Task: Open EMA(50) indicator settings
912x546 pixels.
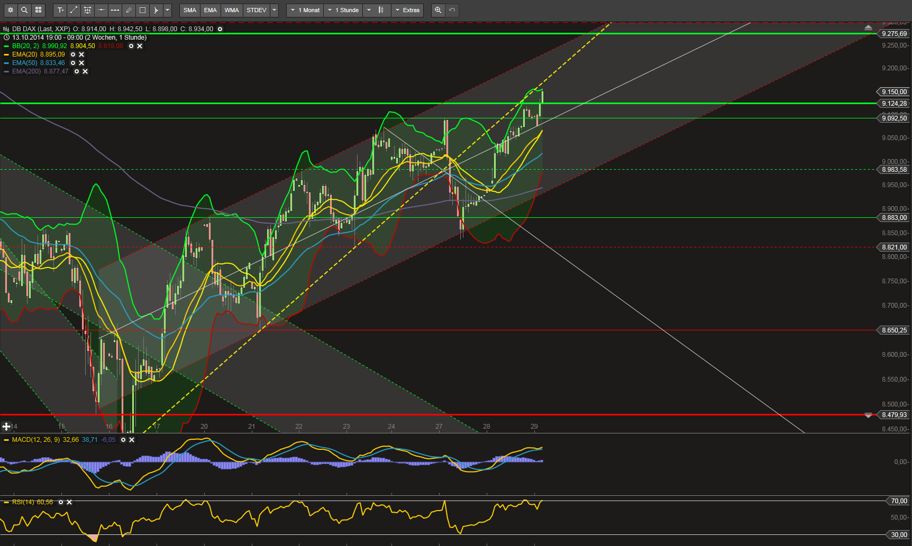Action: [x=73, y=63]
